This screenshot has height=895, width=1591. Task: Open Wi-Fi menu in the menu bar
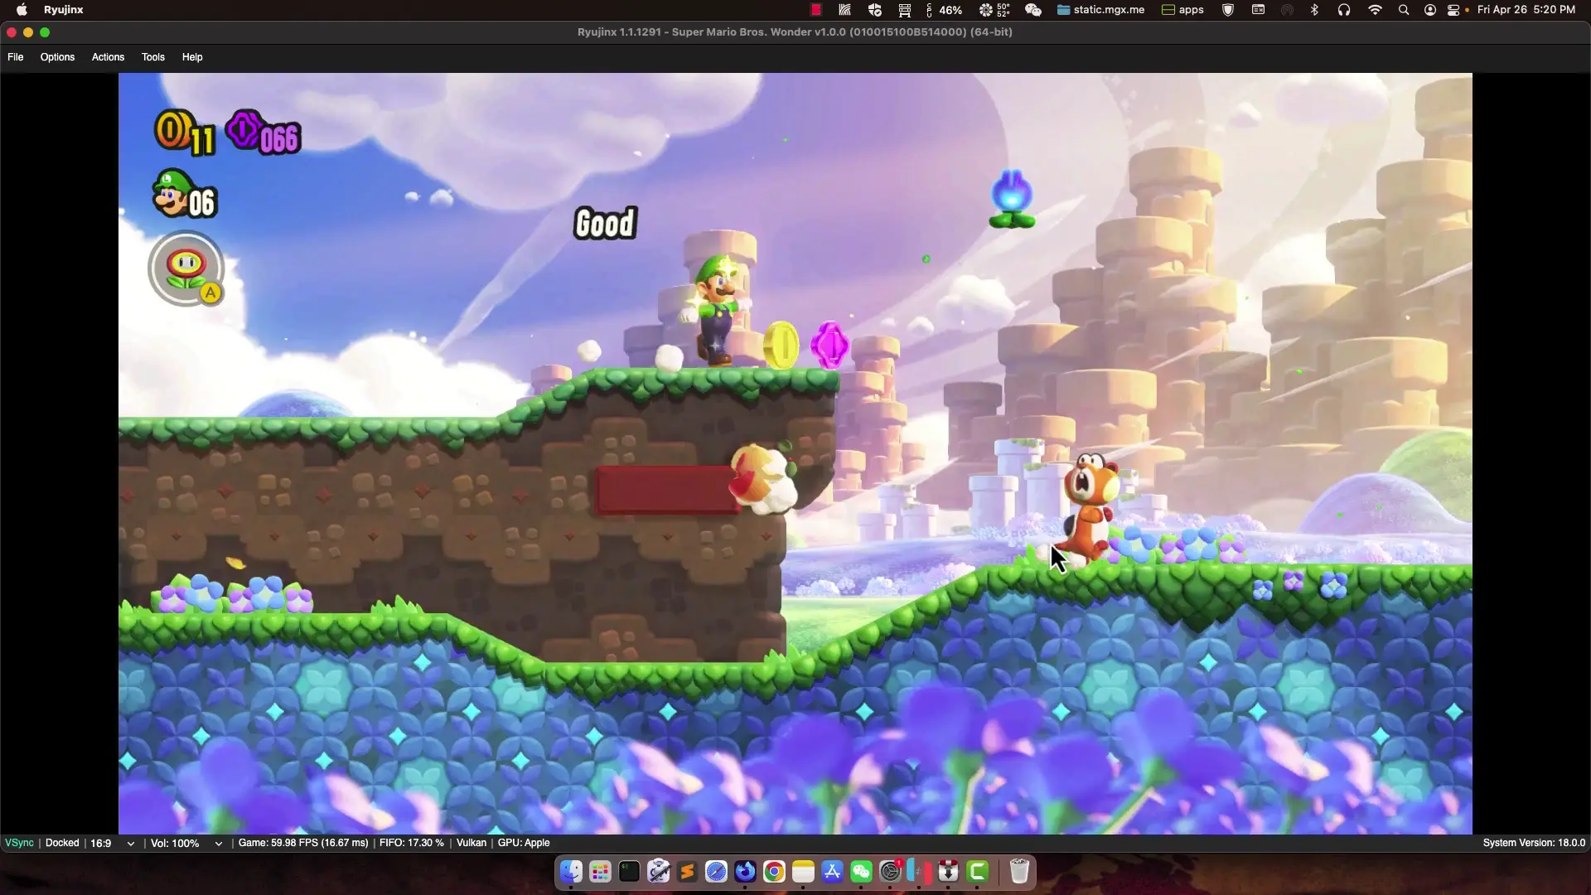click(x=1375, y=10)
